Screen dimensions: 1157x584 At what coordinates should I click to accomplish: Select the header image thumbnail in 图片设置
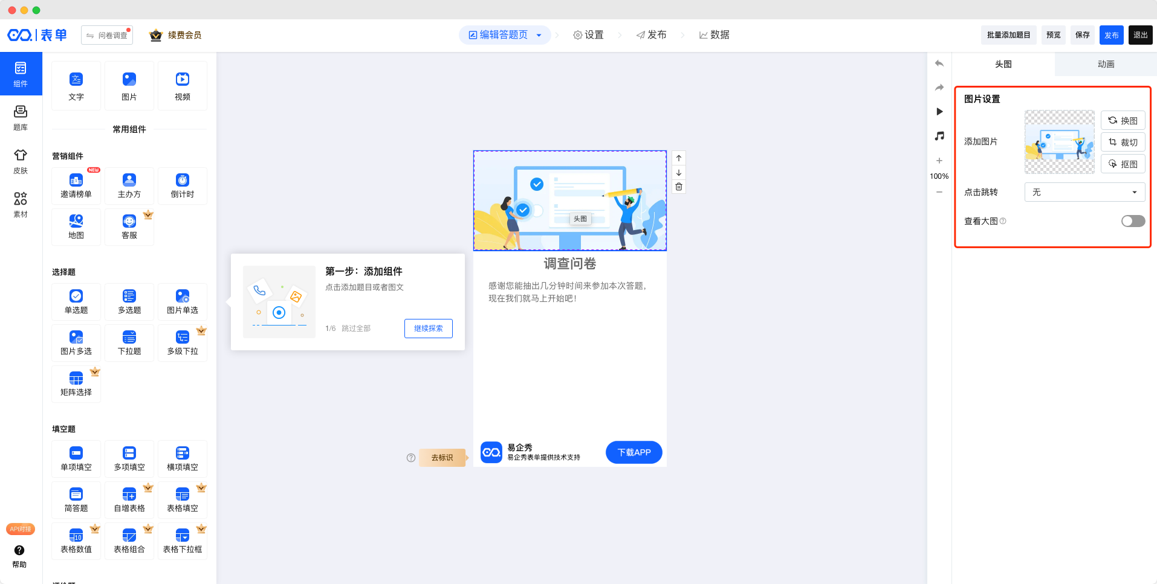coord(1060,142)
